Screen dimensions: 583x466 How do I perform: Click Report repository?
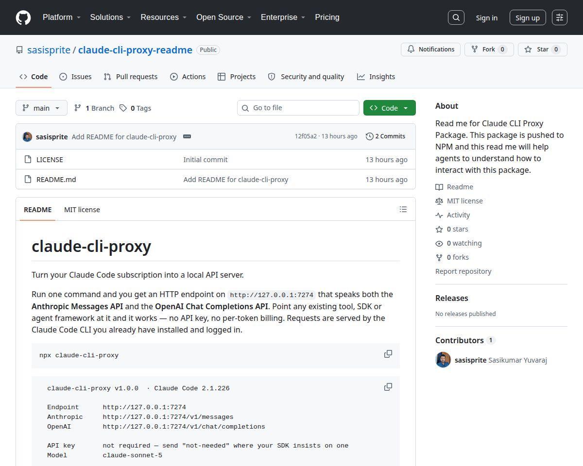463,271
